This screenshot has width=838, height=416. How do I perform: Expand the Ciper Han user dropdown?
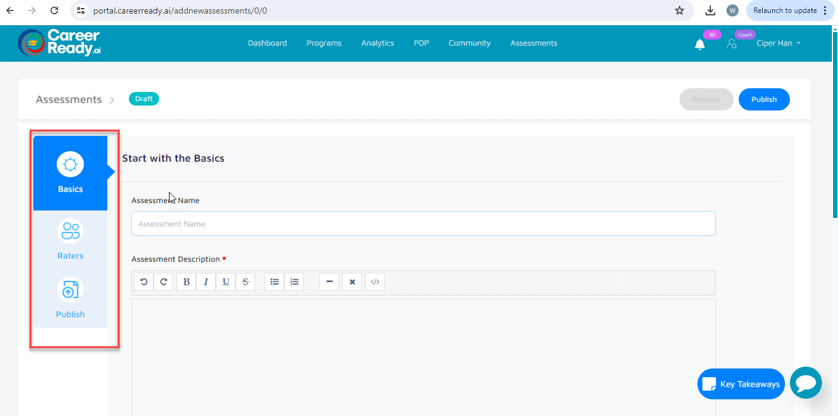(x=778, y=43)
